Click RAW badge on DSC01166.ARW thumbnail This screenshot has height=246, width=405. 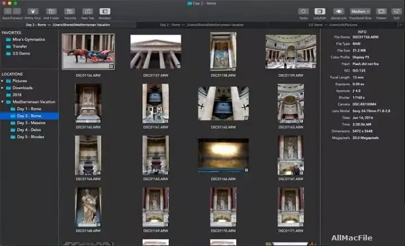pos(246,170)
